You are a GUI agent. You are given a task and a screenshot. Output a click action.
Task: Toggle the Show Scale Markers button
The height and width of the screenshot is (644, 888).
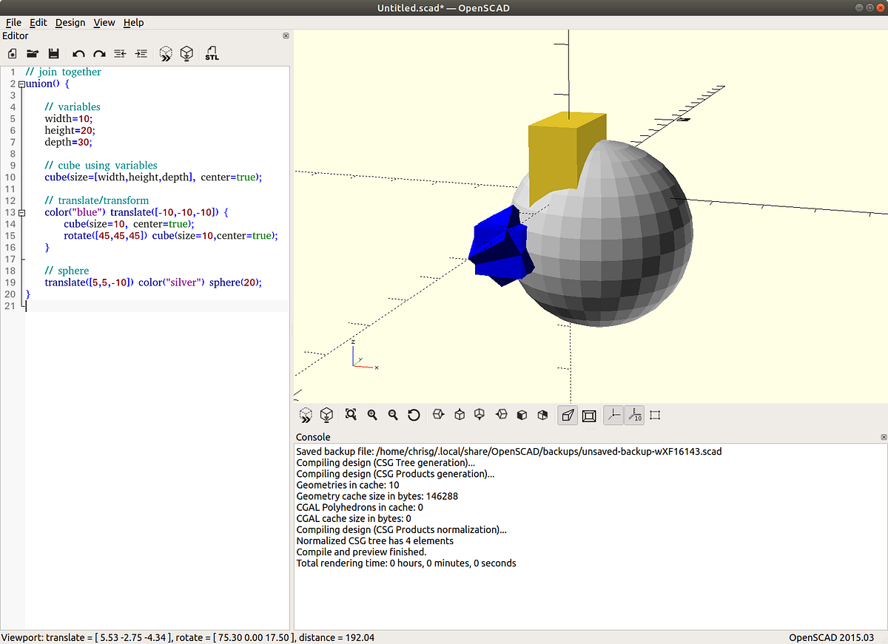pyautogui.click(x=633, y=415)
